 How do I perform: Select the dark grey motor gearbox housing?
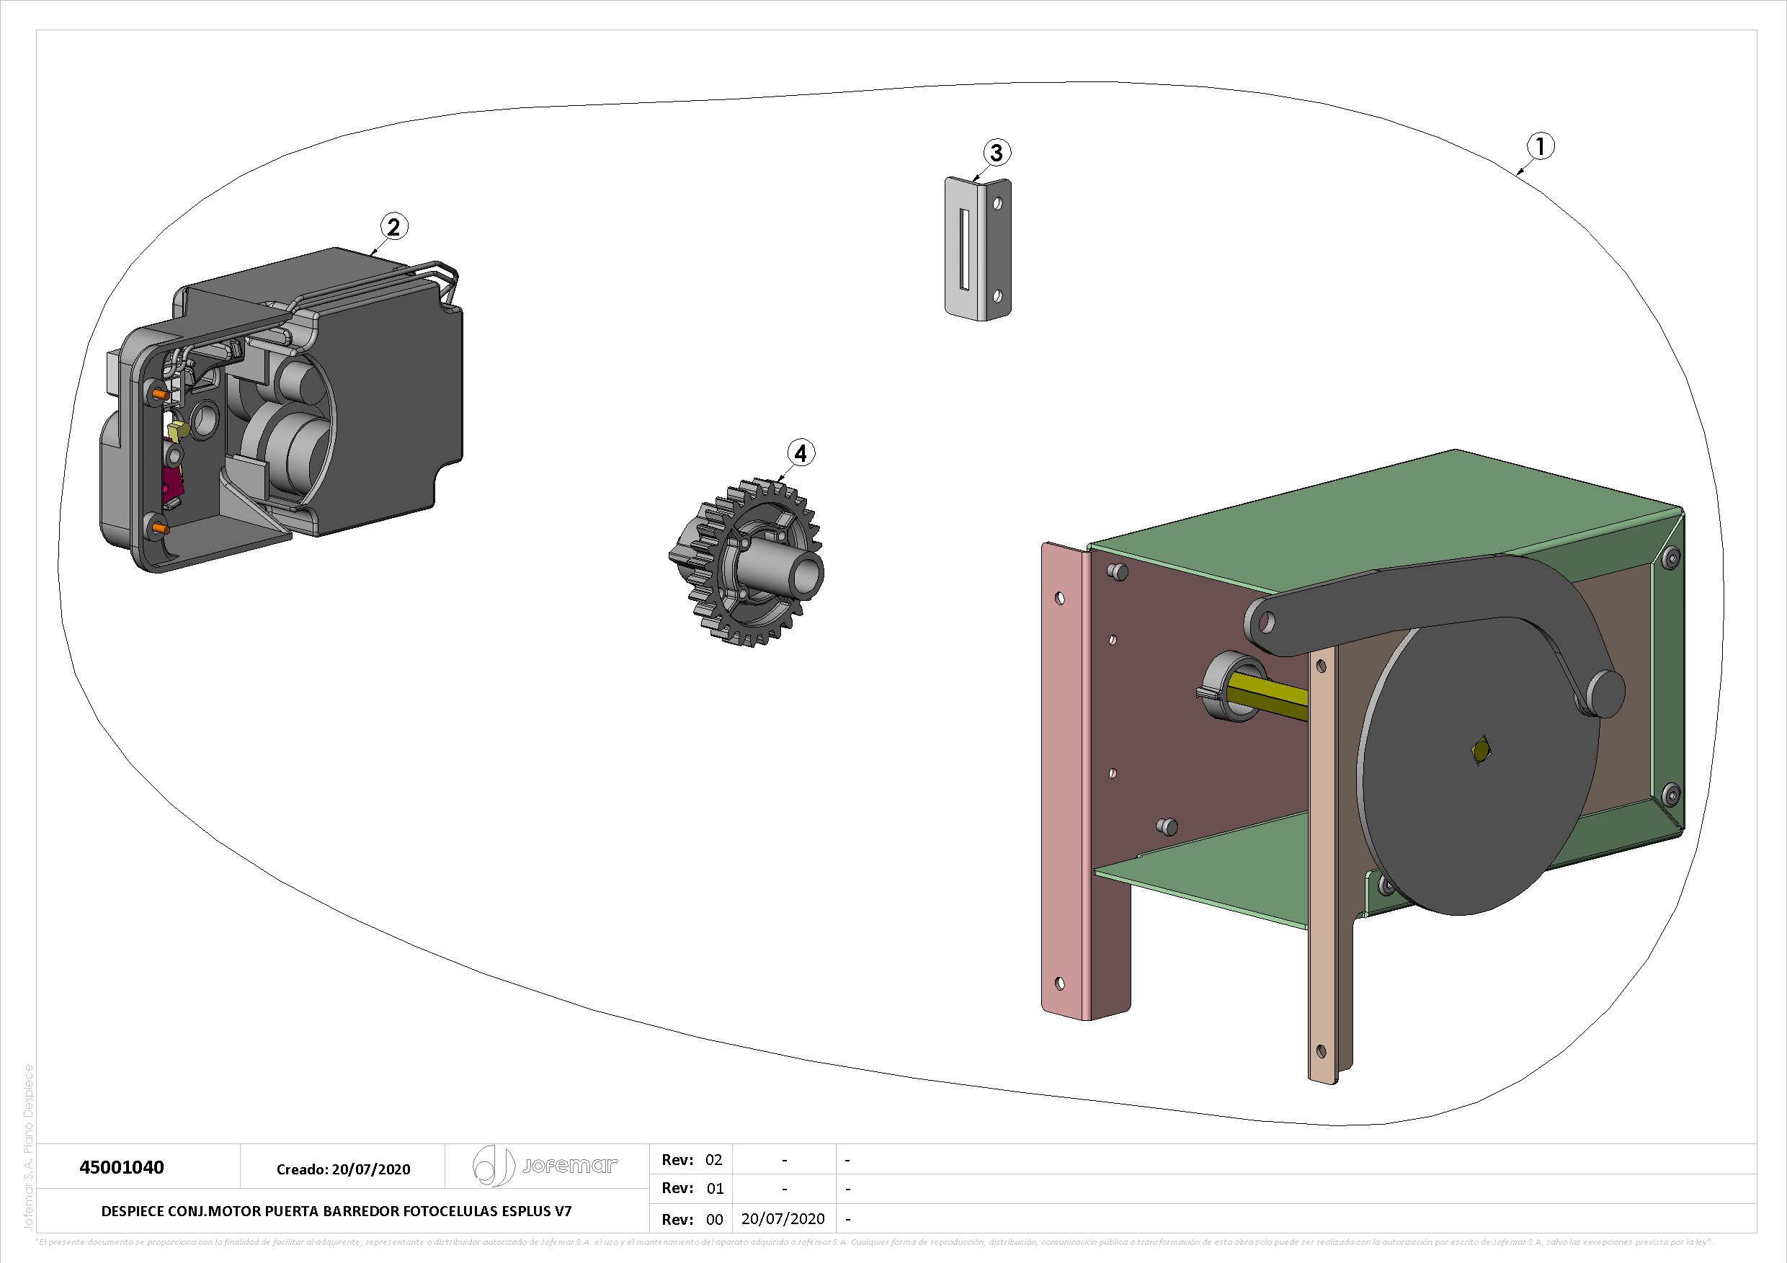[x=282, y=409]
